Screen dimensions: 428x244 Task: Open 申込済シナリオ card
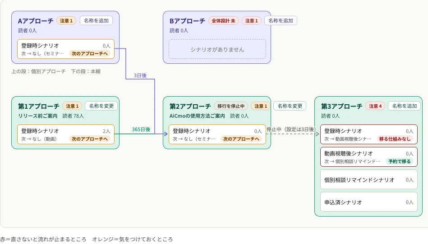tap(369, 202)
